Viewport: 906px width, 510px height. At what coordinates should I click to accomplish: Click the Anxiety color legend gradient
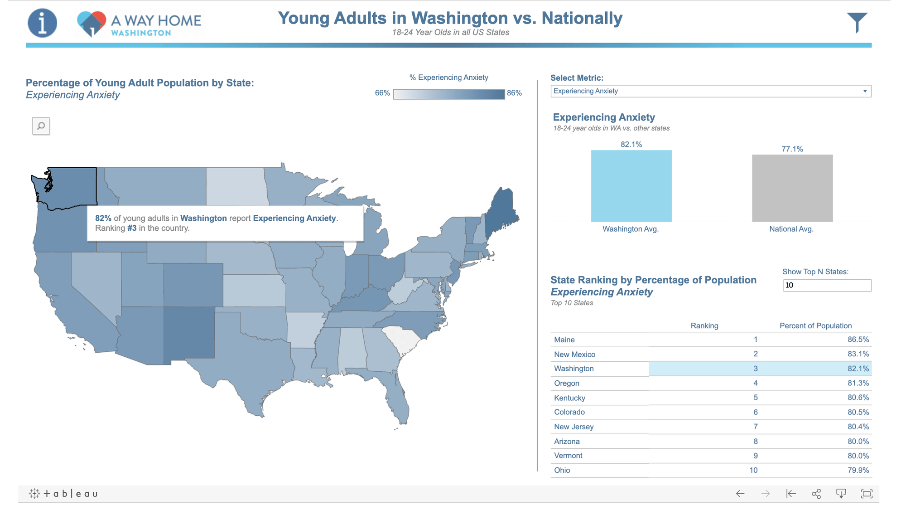(449, 94)
